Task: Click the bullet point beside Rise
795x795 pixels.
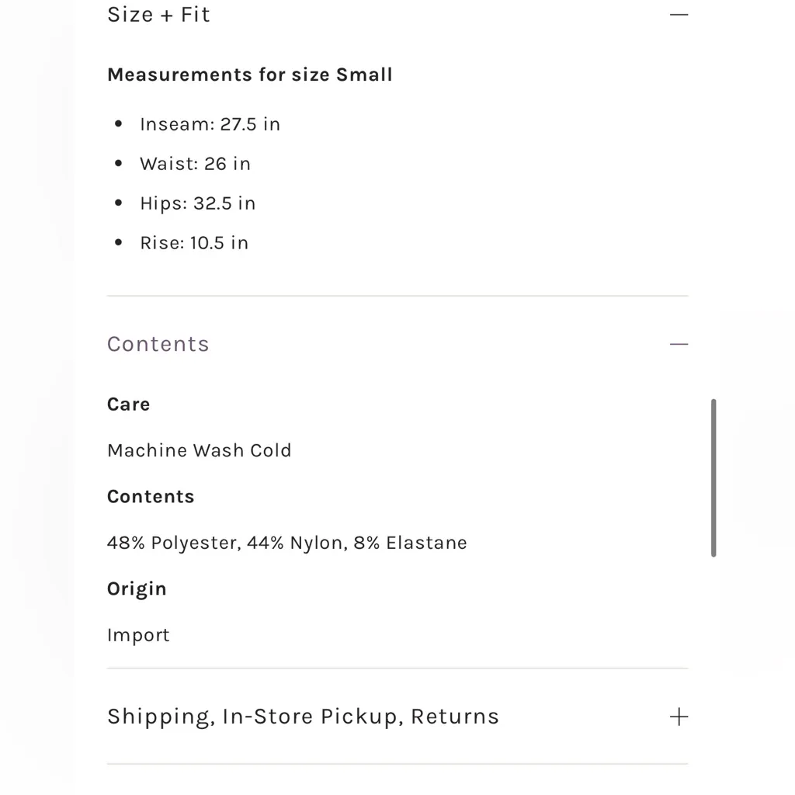Action: coord(119,242)
